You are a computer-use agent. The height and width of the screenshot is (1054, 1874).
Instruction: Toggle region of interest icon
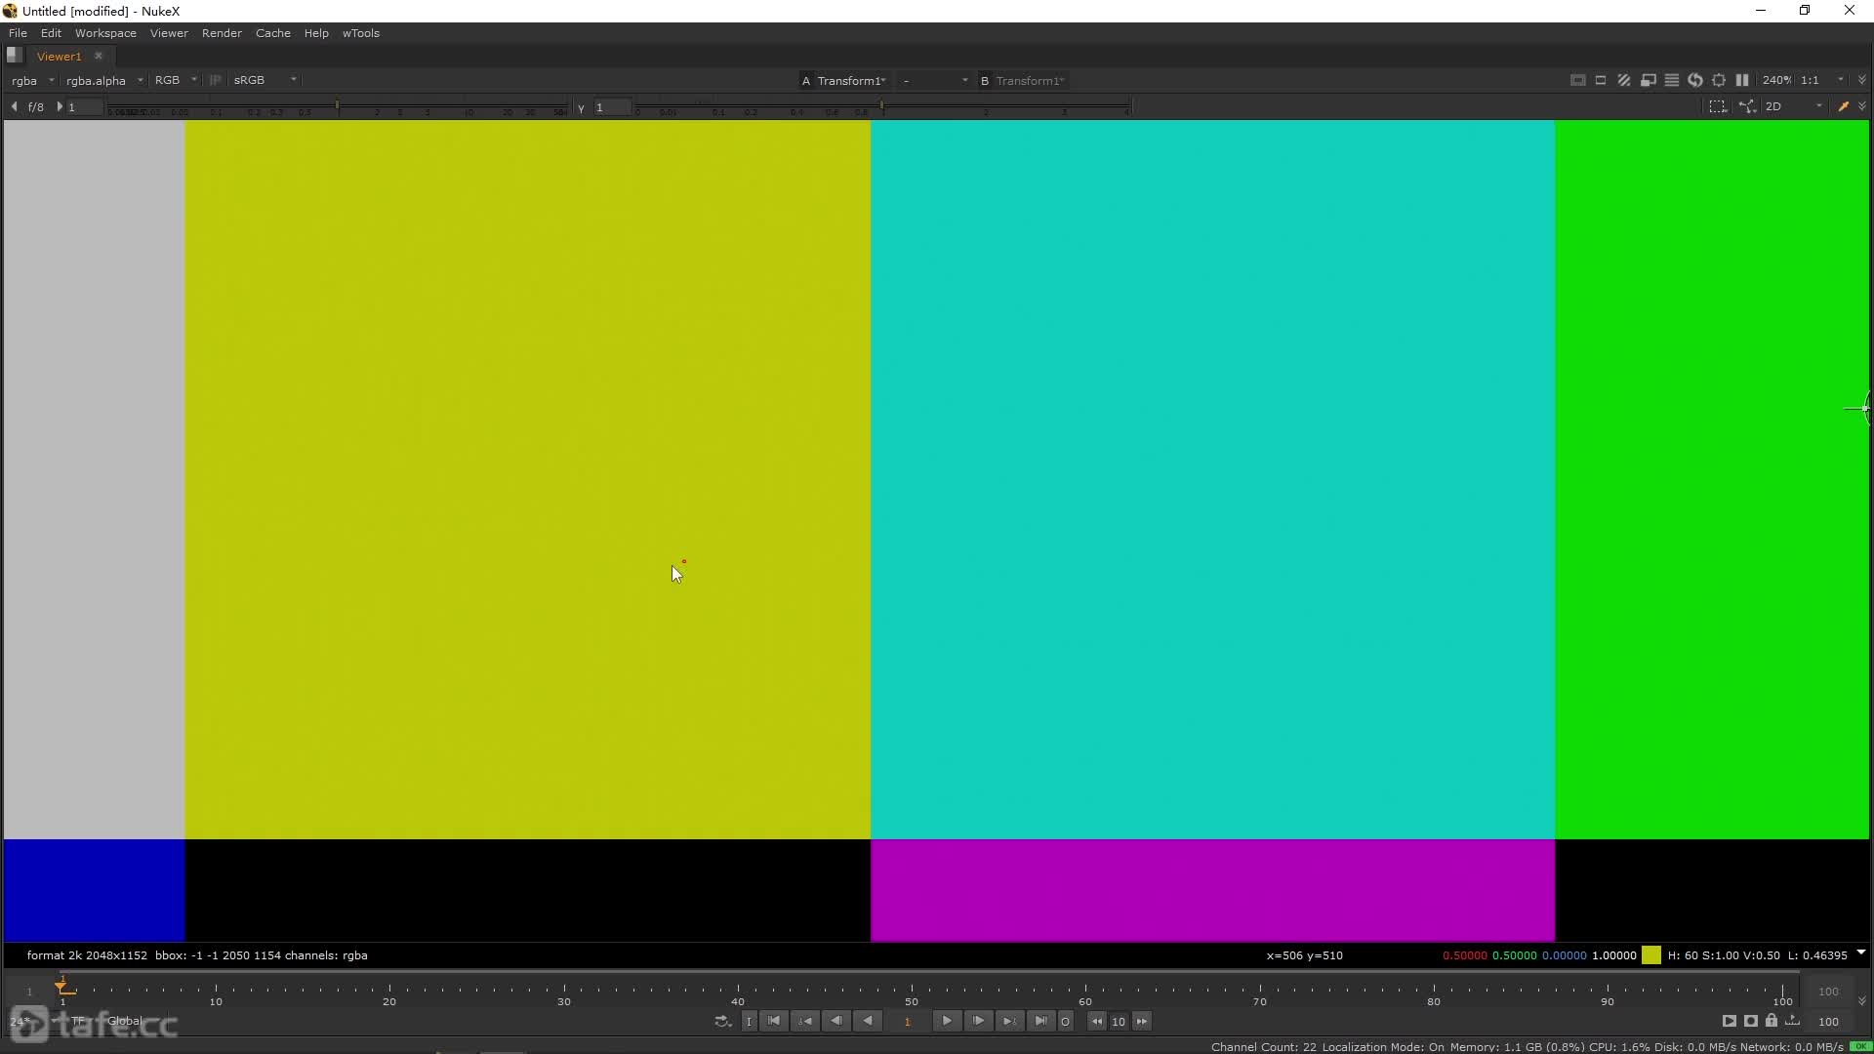tap(1601, 80)
